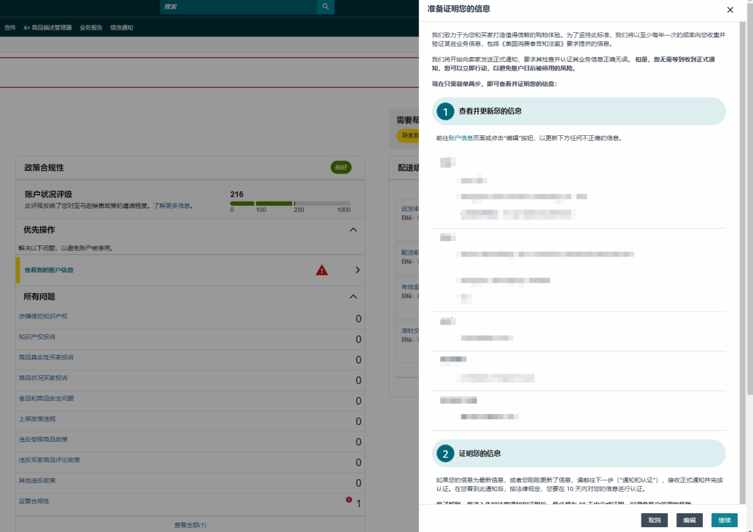Click the 继续 button

[724, 520]
